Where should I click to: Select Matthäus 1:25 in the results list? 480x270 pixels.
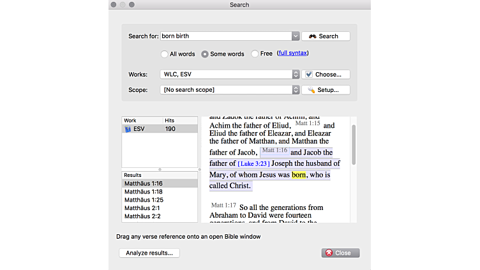pos(144,200)
